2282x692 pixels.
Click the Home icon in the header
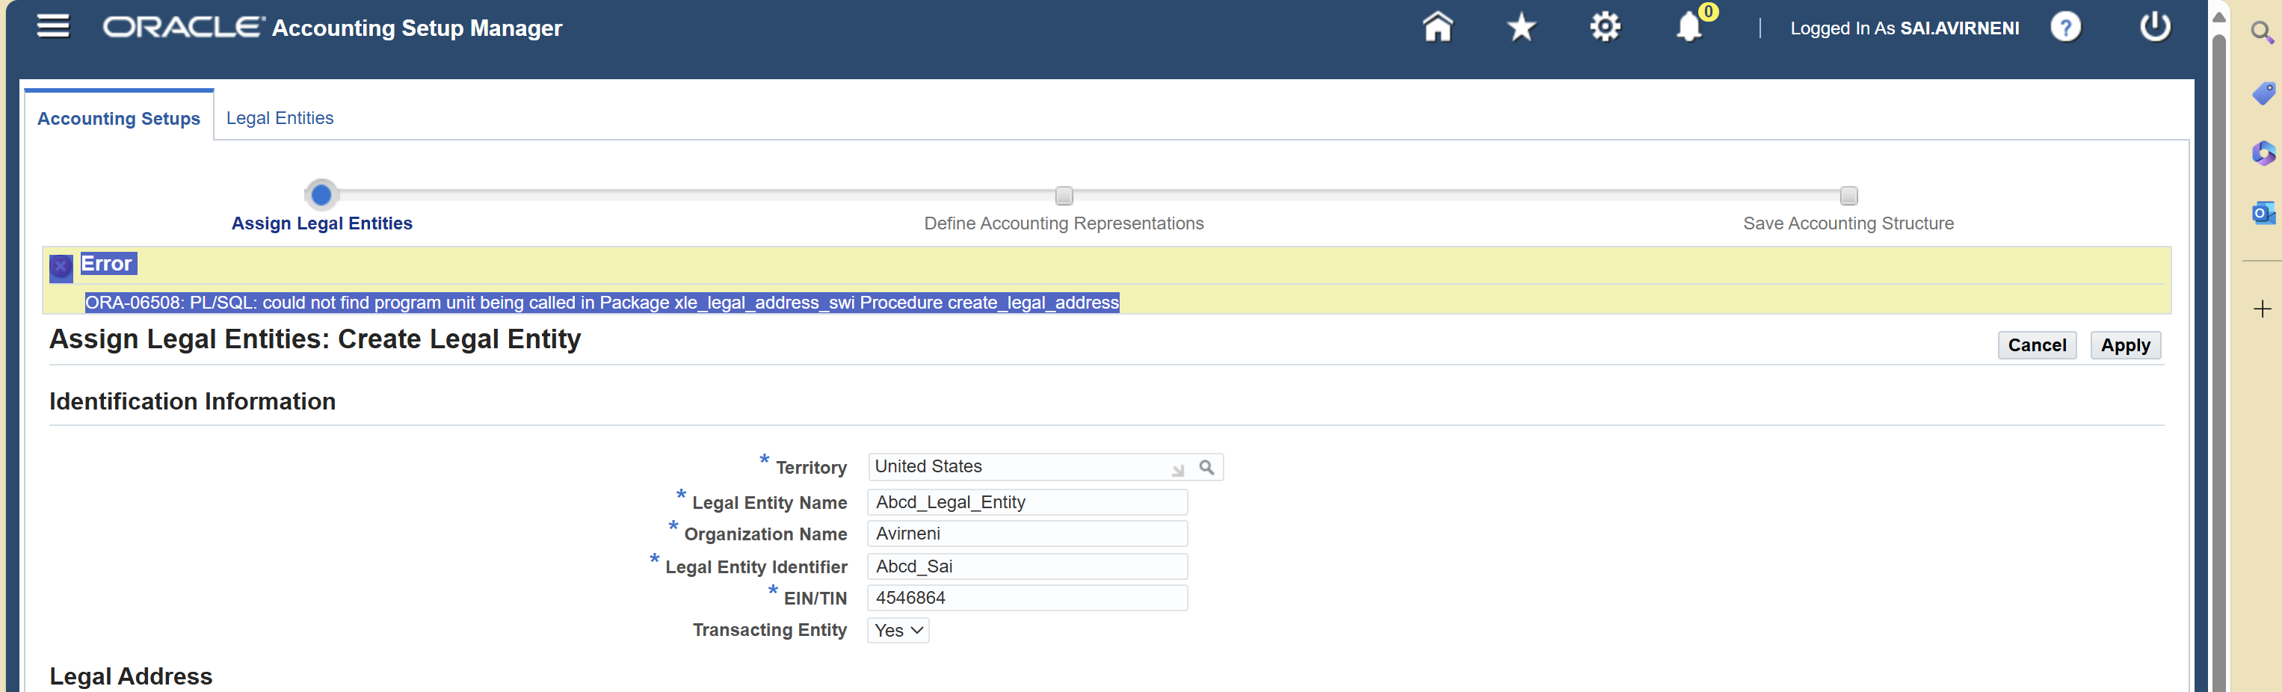tap(1437, 27)
